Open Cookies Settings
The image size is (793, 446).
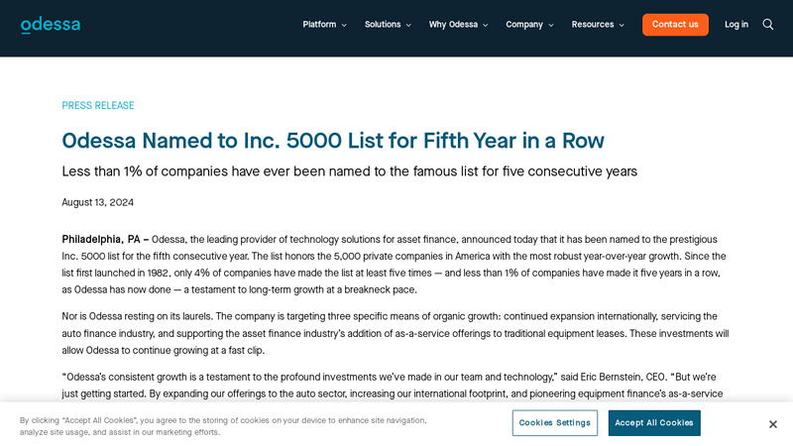(x=555, y=423)
